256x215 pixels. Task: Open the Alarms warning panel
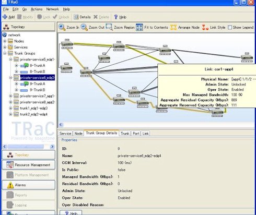pos(29,185)
